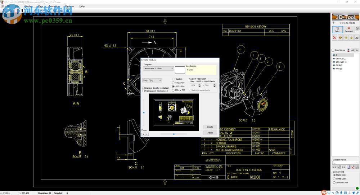Click the 3D-Tool logo banner

pyautogui.click(x=345, y=17)
